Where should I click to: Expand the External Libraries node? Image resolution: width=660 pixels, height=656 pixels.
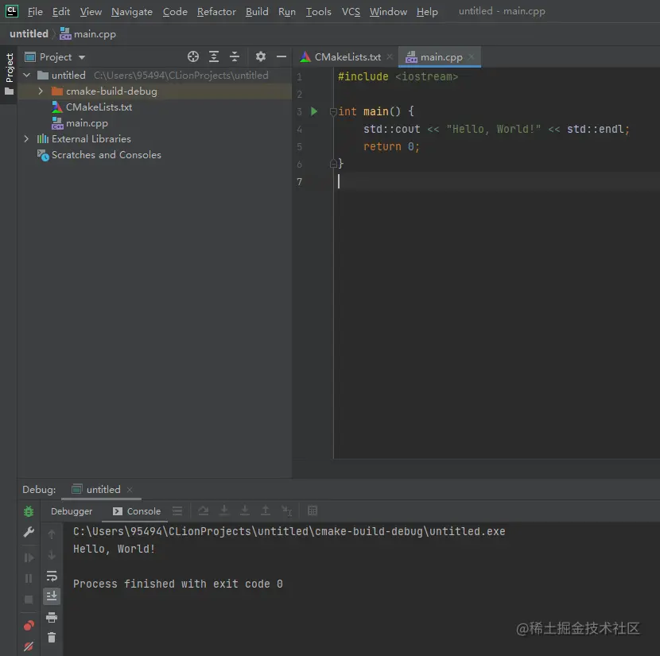(26, 139)
